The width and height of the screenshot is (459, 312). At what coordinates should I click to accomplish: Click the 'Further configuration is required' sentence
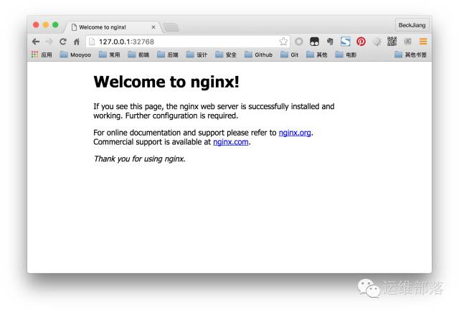181,115
